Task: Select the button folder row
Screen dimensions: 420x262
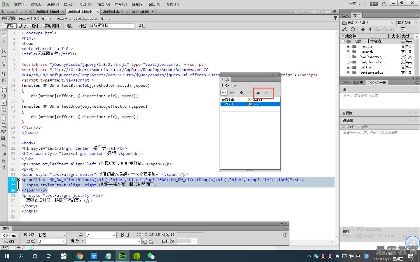Action: (x=377, y=67)
